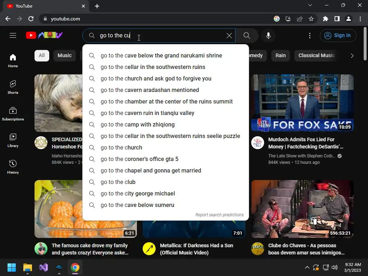Screen dimensions: 368x276
Task: Open Visual Studio from taskbar
Action: tap(43, 267)
